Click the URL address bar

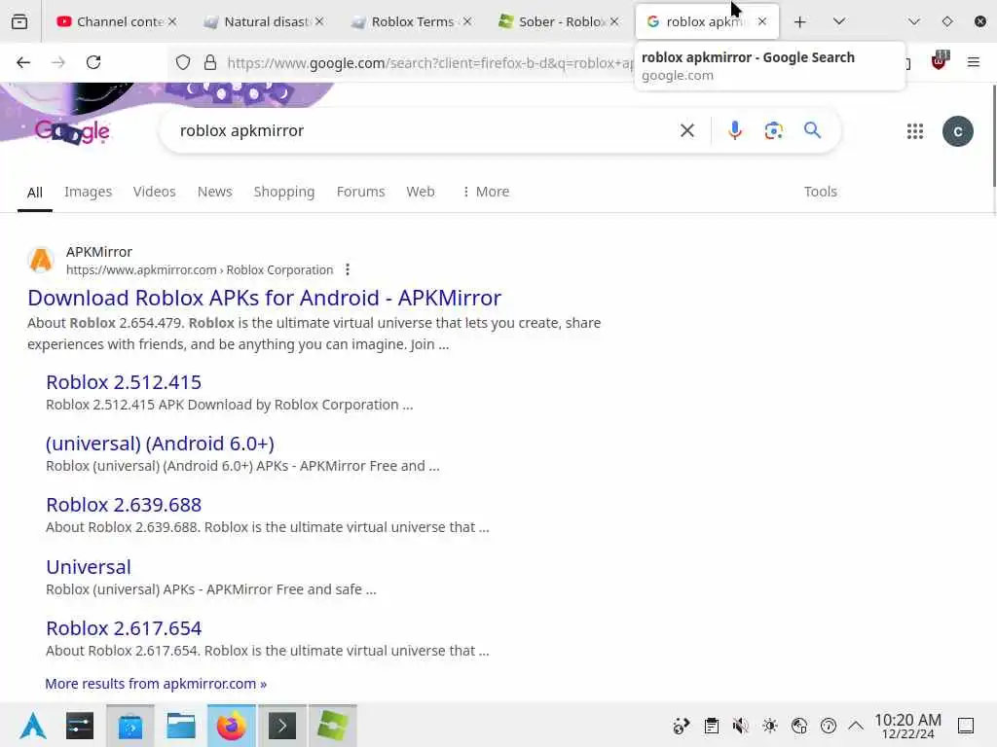click(x=429, y=63)
